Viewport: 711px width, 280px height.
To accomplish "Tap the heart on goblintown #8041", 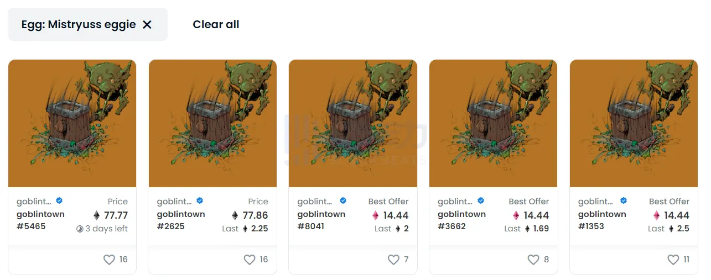I will [x=393, y=260].
